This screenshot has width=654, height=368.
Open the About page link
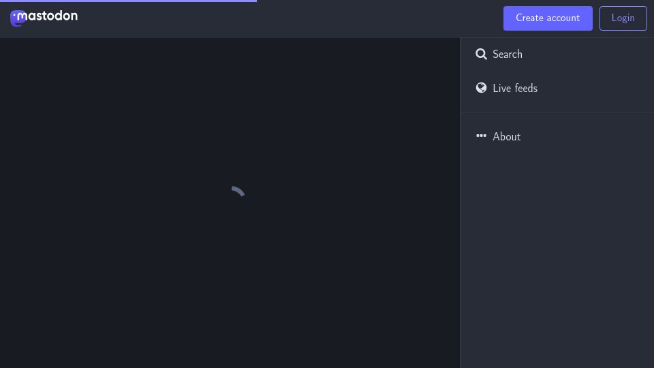click(x=557, y=136)
